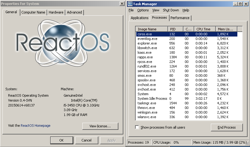Select the taskmgr.exe process
Screen dimensions: 250x147
coord(187,103)
